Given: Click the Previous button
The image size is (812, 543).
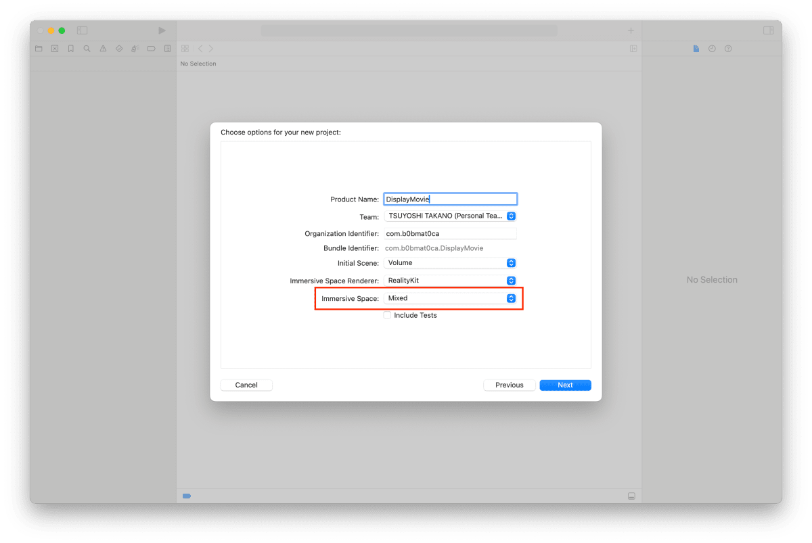Looking at the screenshot, I should tap(509, 385).
